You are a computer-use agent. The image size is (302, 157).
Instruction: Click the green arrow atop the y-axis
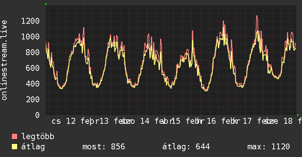coord(46,4)
